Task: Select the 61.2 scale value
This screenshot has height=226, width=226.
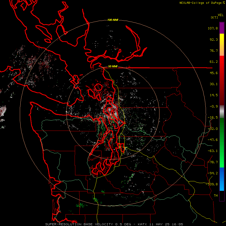Action: [214, 62]
